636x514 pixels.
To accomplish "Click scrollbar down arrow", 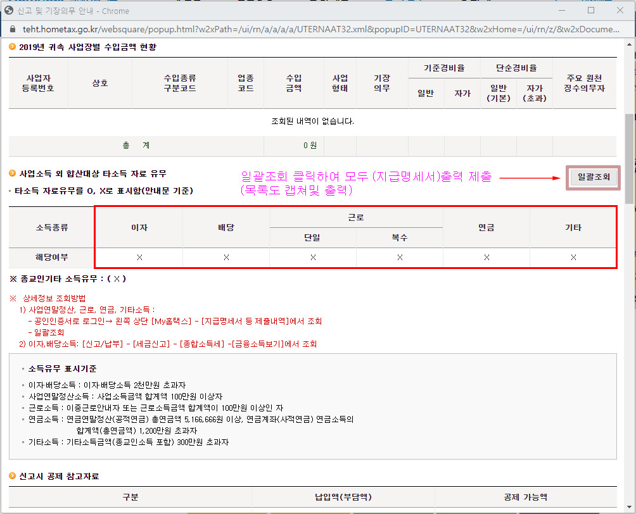I will (x=629, y=506).
